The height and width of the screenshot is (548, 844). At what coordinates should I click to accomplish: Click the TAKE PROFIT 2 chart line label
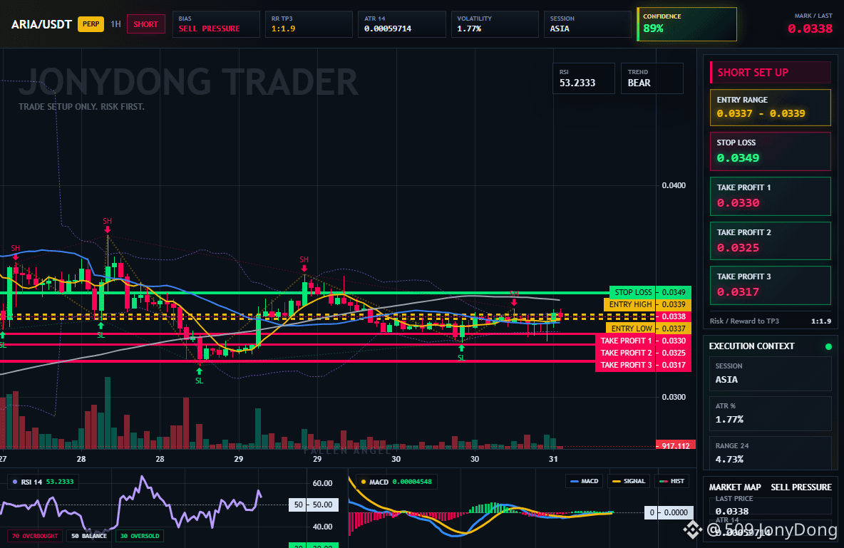pos(625,353)
